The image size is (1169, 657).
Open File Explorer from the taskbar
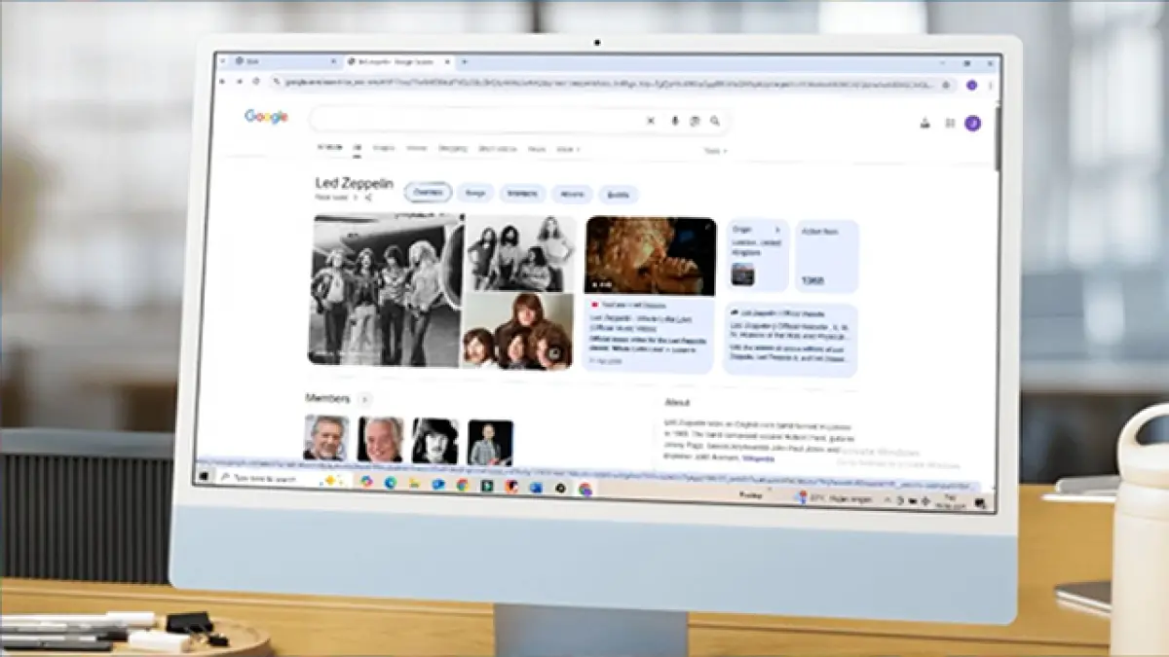414,483
